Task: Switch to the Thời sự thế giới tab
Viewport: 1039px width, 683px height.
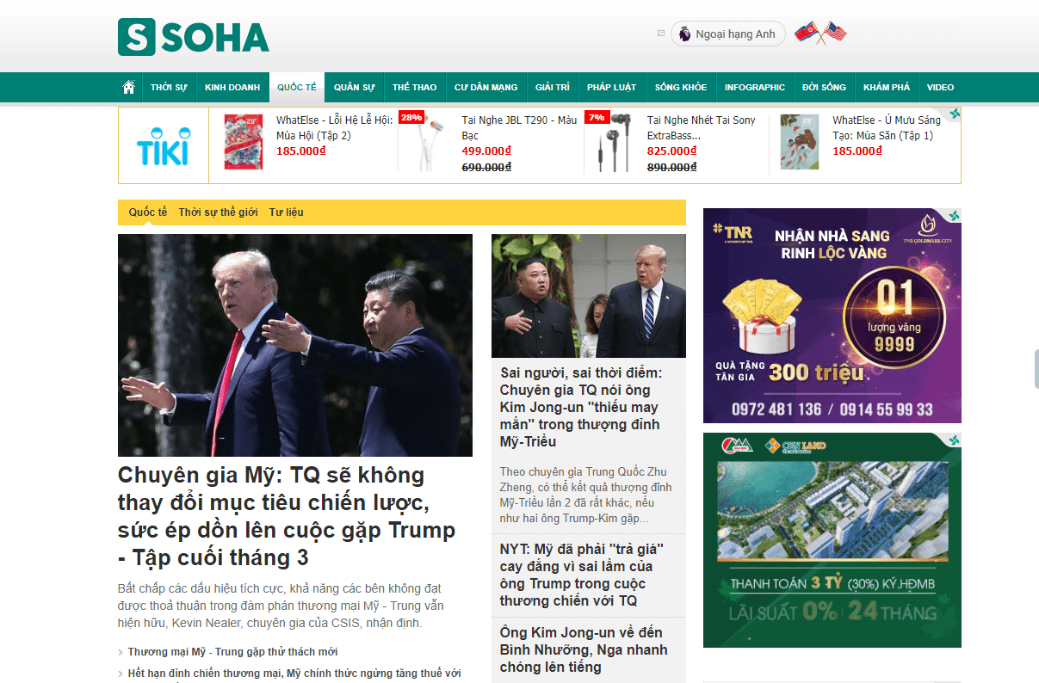Action: 218,212
